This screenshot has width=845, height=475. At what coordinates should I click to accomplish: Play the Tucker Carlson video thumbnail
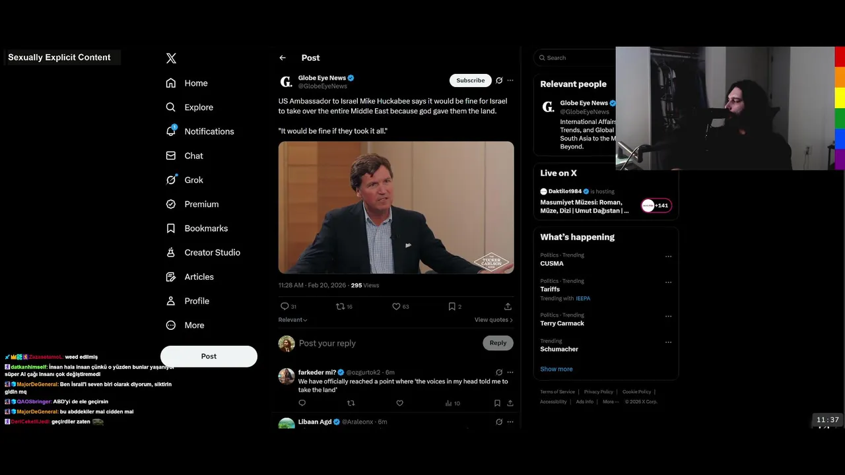click(x=396, y=207)
